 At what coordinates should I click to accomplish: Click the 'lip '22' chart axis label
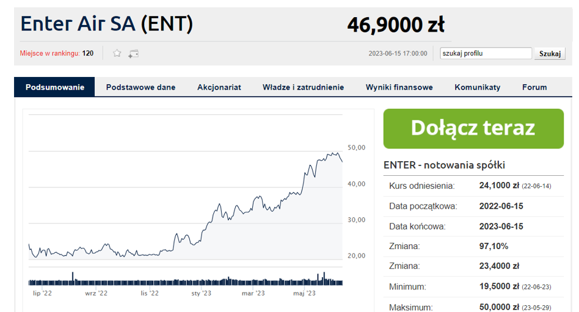click(43, 293)
